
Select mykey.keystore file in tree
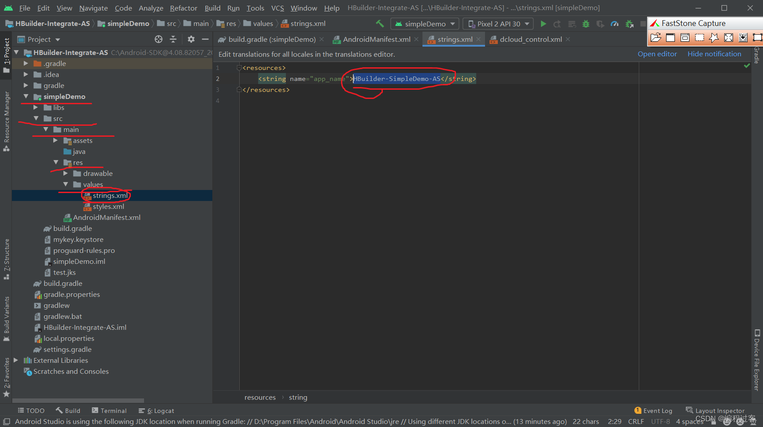(78, 239)
